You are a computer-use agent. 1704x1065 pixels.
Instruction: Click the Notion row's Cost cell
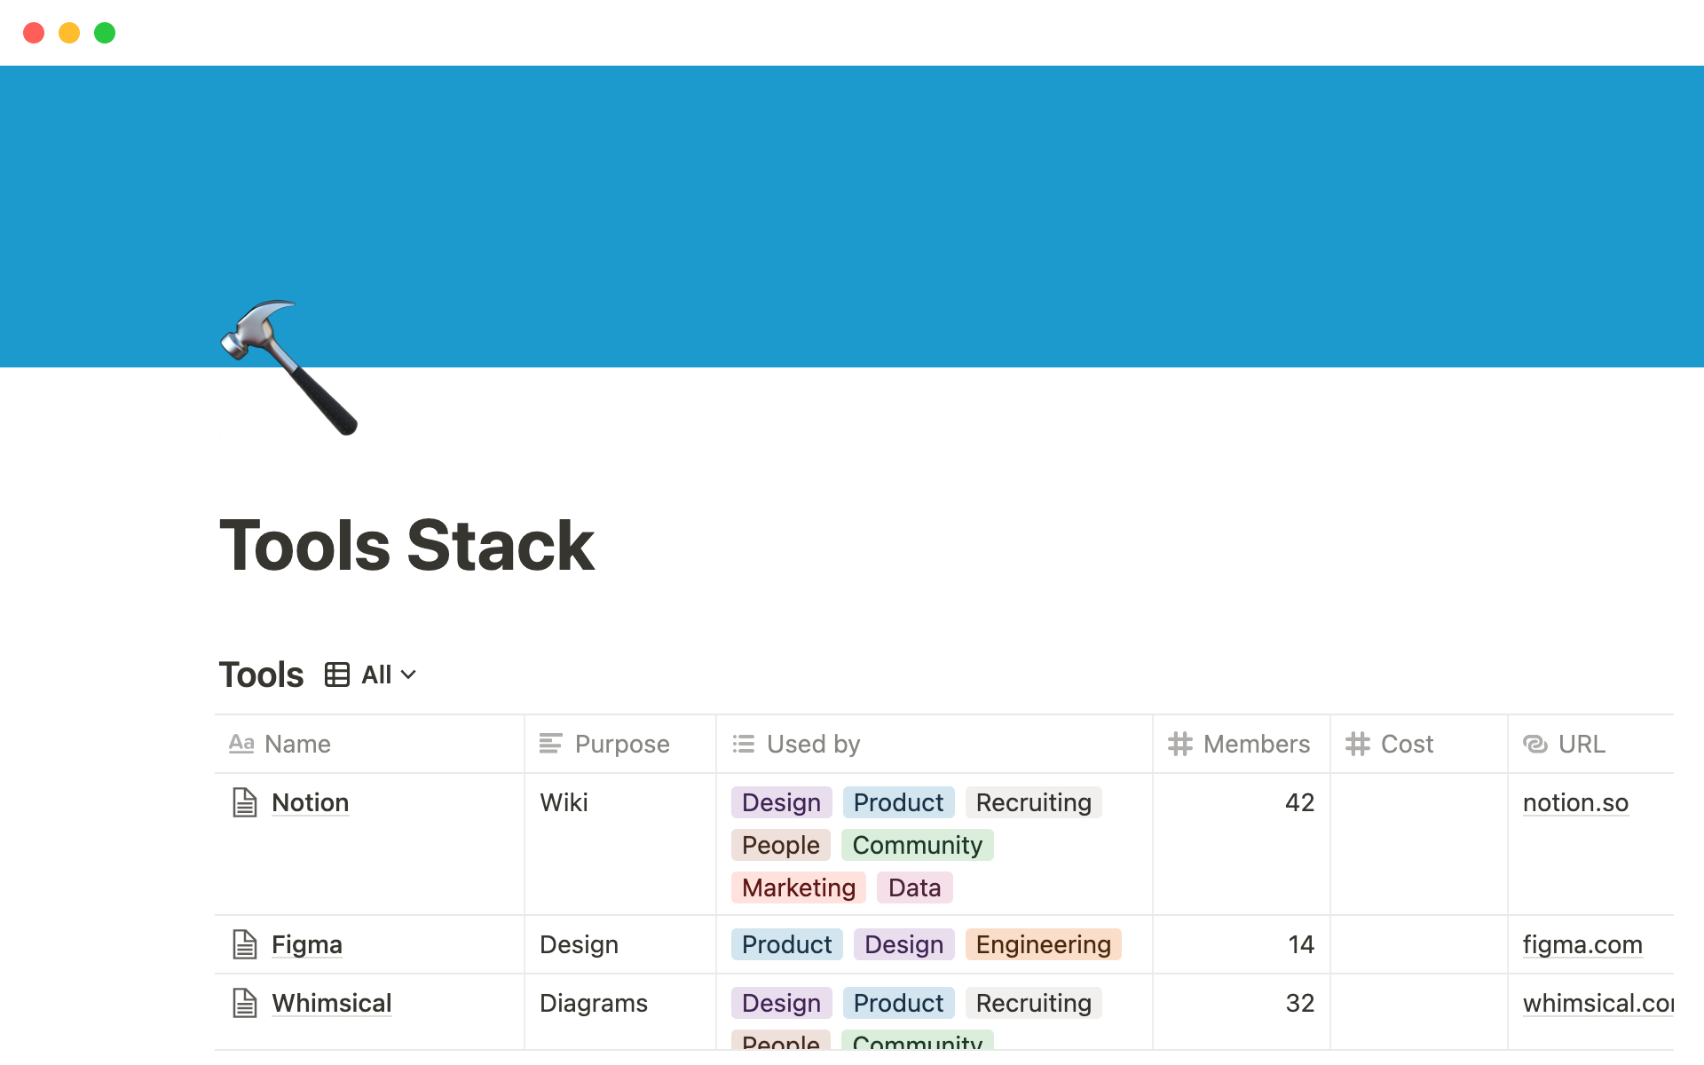click(1418, 843)
